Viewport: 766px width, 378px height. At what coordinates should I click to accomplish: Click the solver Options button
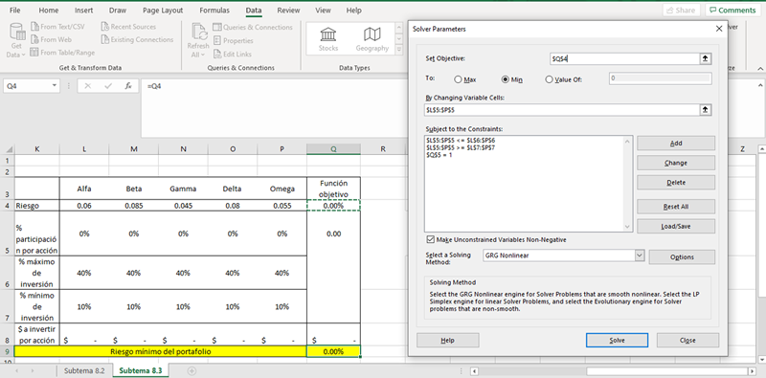682,256
